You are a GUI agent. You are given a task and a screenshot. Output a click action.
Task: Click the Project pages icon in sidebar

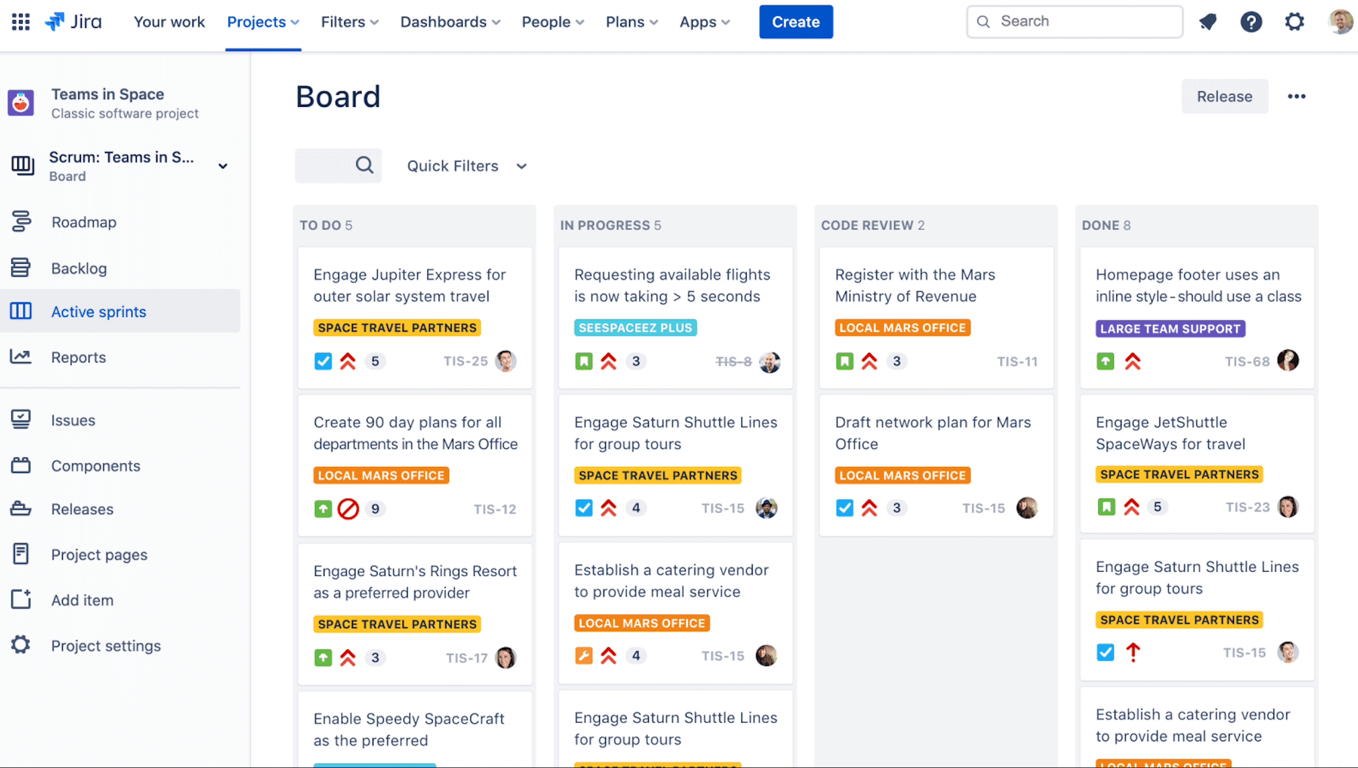[x=21, y=553]
